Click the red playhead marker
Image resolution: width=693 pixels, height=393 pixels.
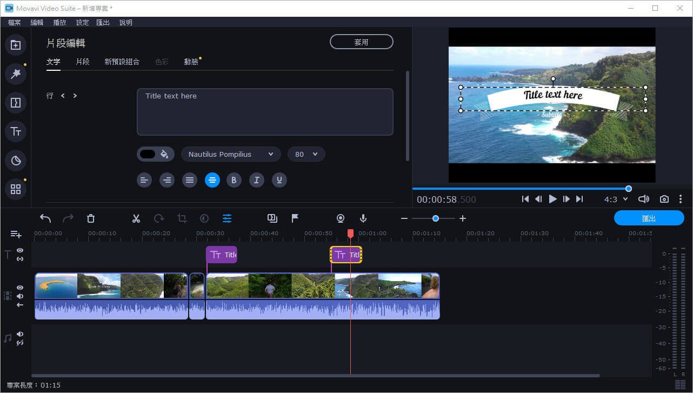point(350,233)
